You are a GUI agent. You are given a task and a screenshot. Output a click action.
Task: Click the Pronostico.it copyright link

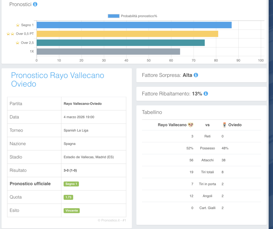[x=112, y=220]
